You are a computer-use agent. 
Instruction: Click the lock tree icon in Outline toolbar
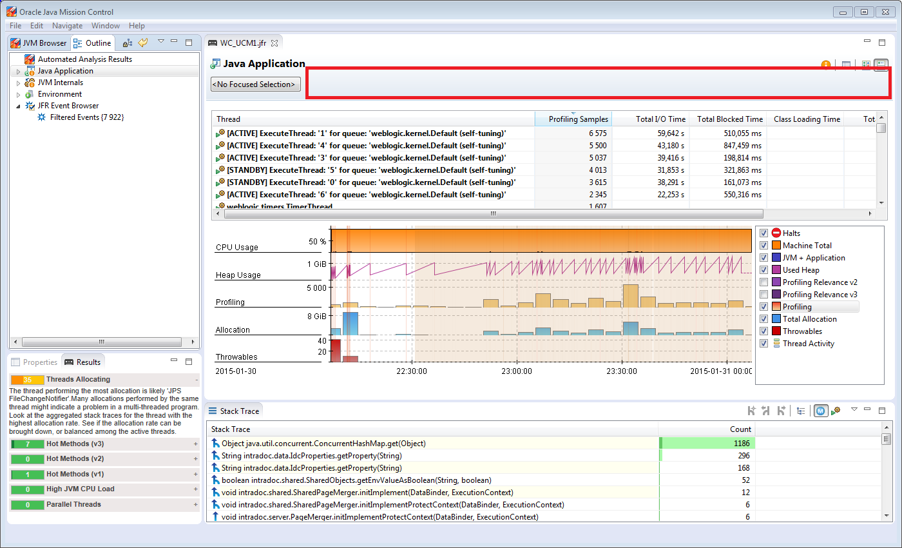128,43
